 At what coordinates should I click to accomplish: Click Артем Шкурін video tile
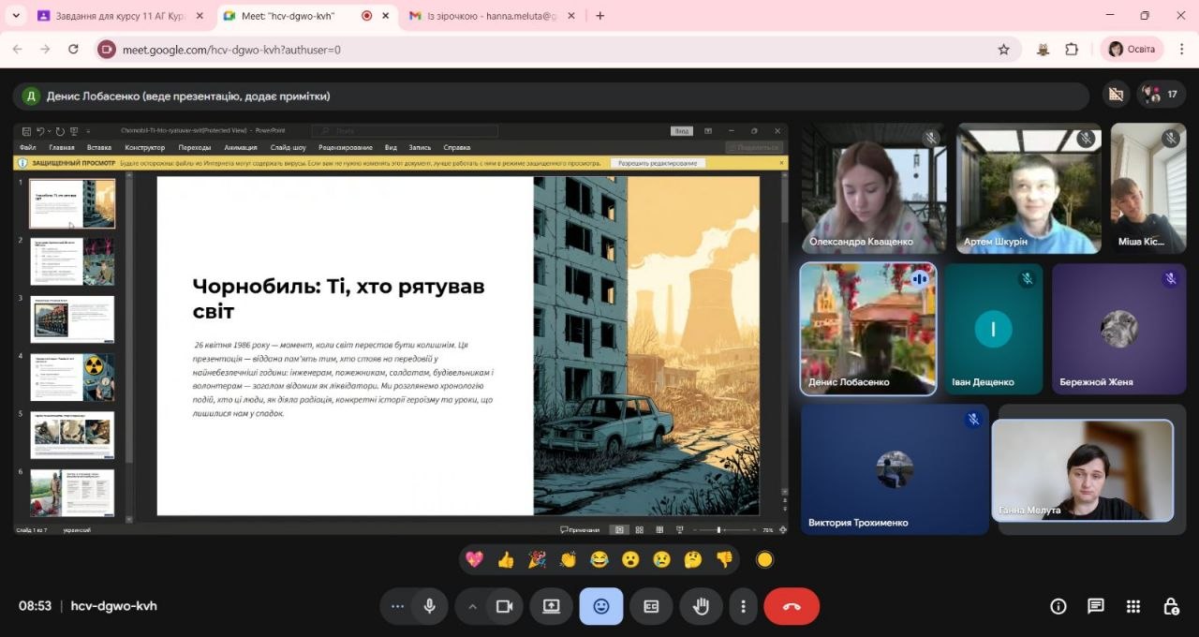(x=1029, y=188)
